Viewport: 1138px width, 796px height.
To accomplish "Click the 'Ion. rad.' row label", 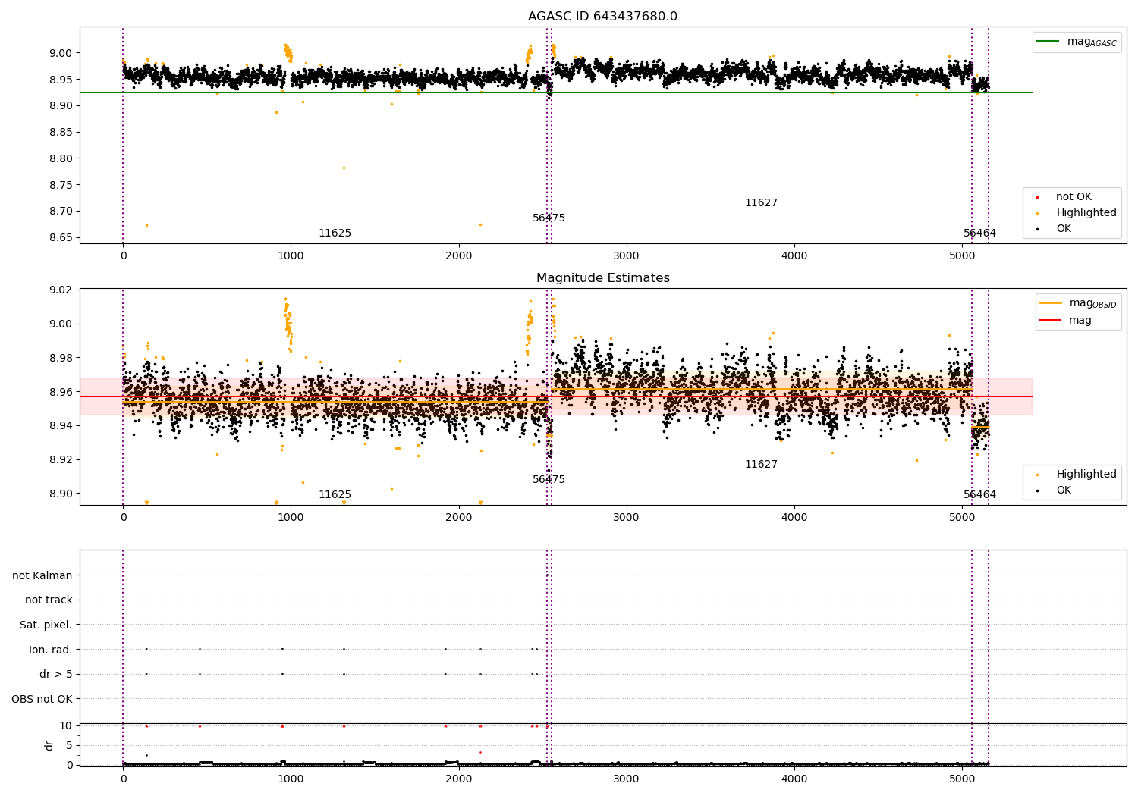I will [x=51, y=650].
